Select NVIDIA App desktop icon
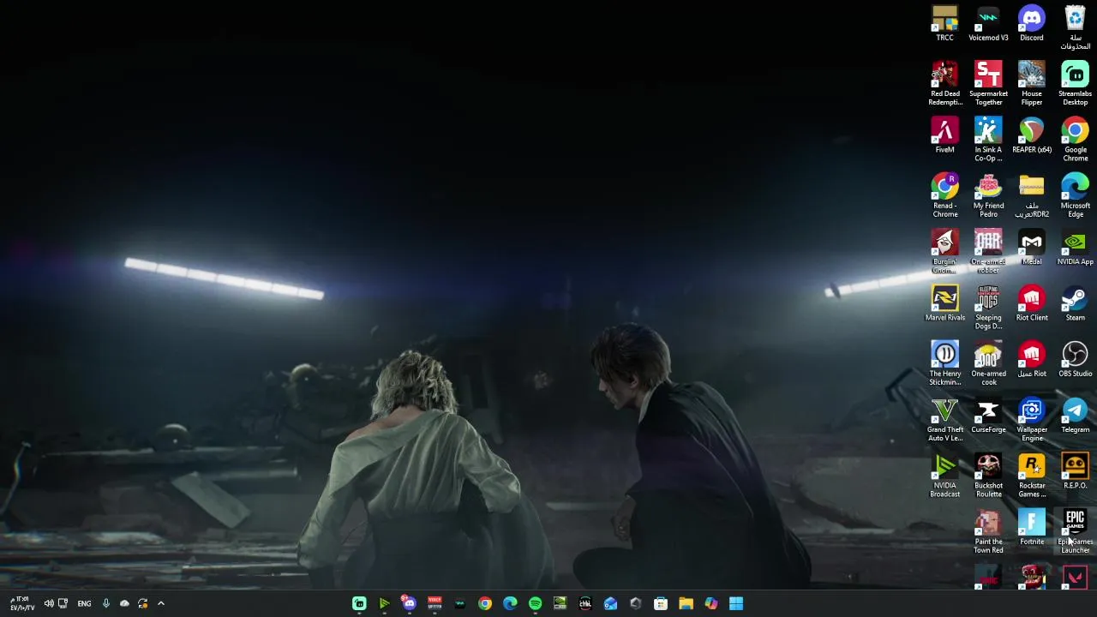 (x=1075, y=248)
